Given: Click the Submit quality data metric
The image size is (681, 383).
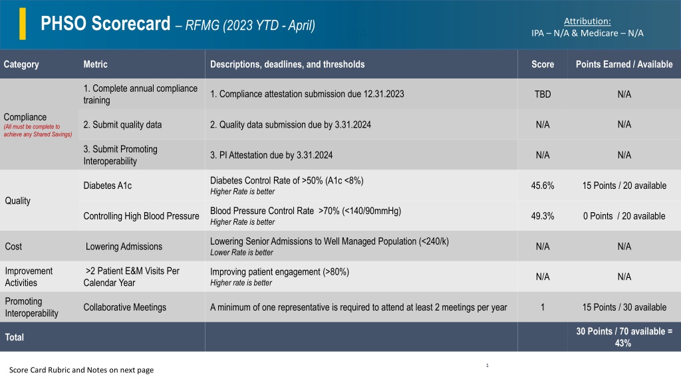Looking at the screenshot, I should tap(122, 124).
